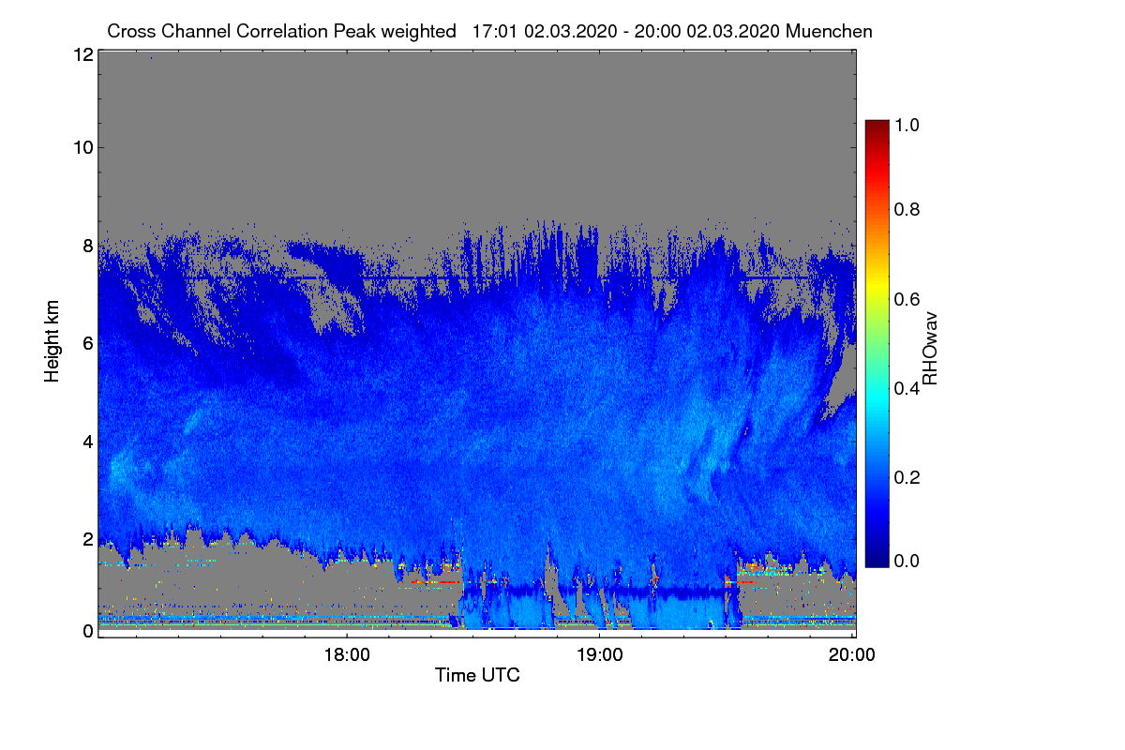The image size is (1125, 750).
Task: Click the '20:00' time tick label
Action: 852,655
